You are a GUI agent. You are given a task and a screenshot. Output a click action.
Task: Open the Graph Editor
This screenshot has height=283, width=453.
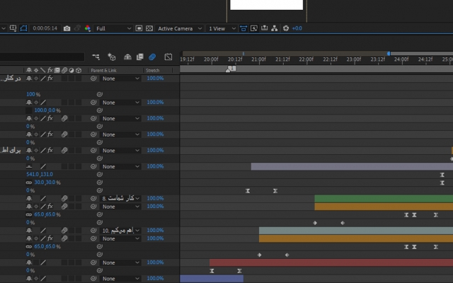click(168, 57)
